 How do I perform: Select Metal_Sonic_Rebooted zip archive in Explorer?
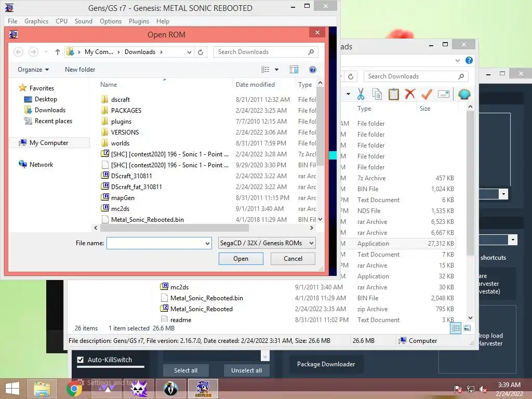[201, 309]
